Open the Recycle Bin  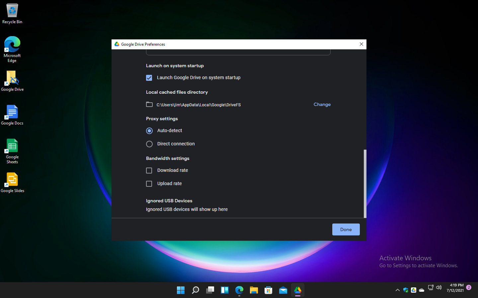point(12,10)
